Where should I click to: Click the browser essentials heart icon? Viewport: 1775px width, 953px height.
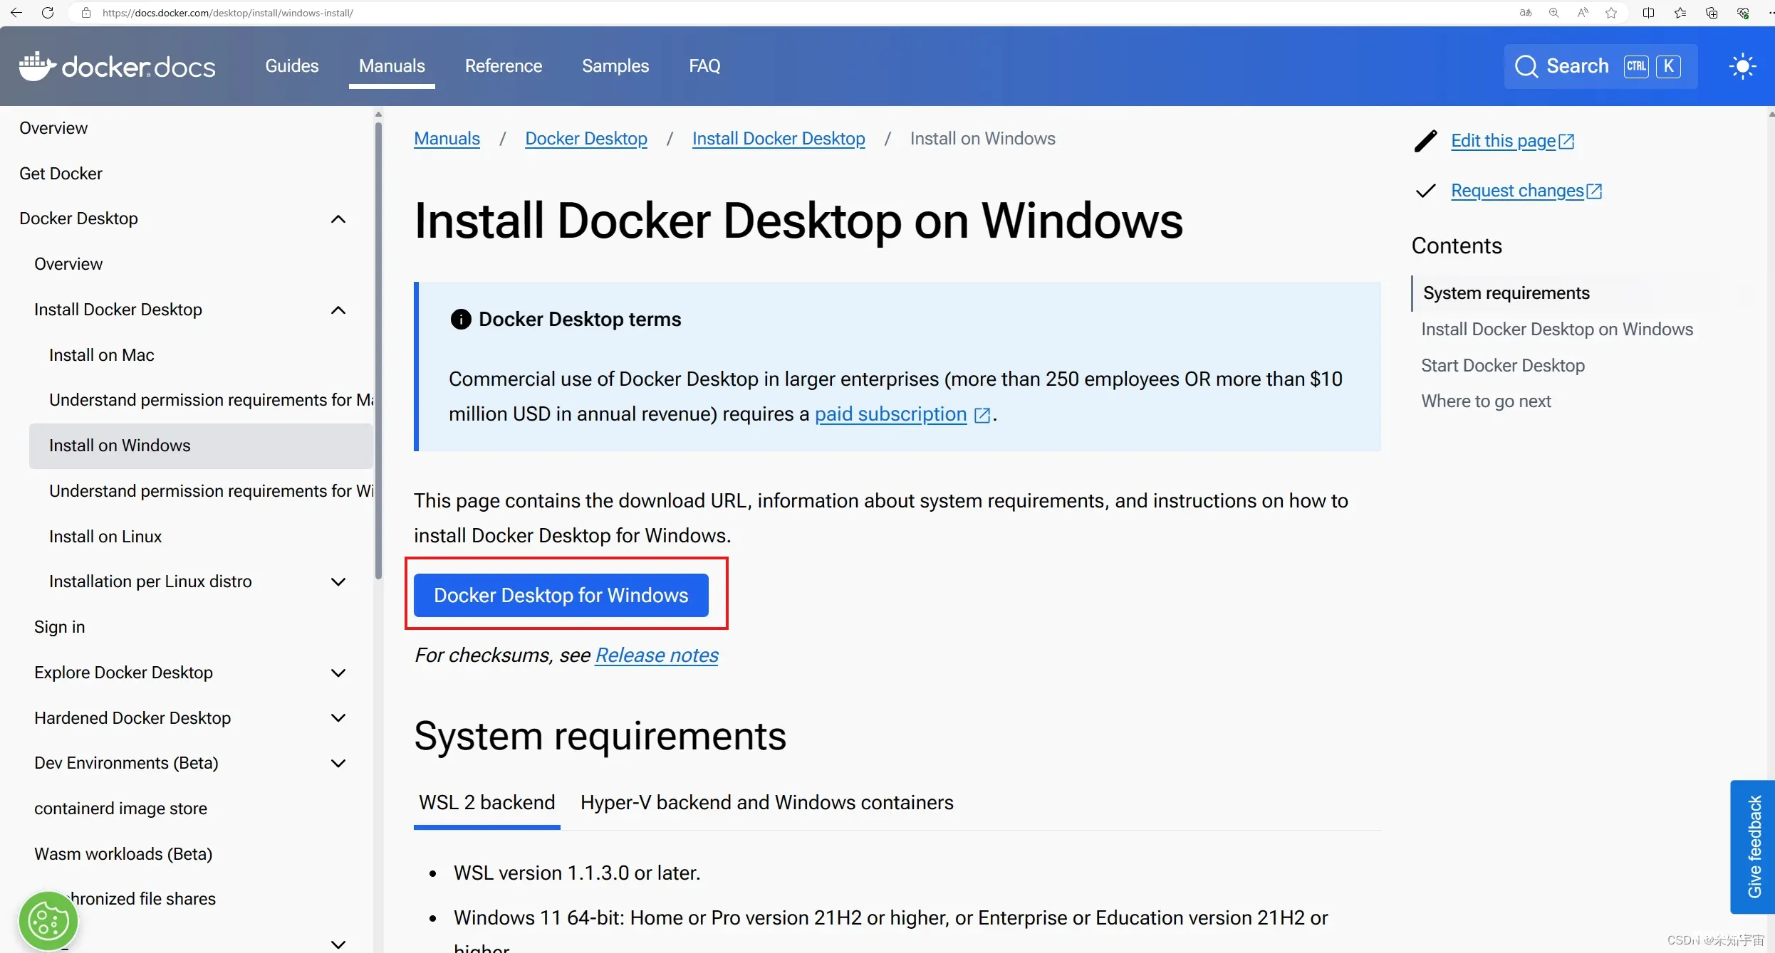pos(1743,13)
